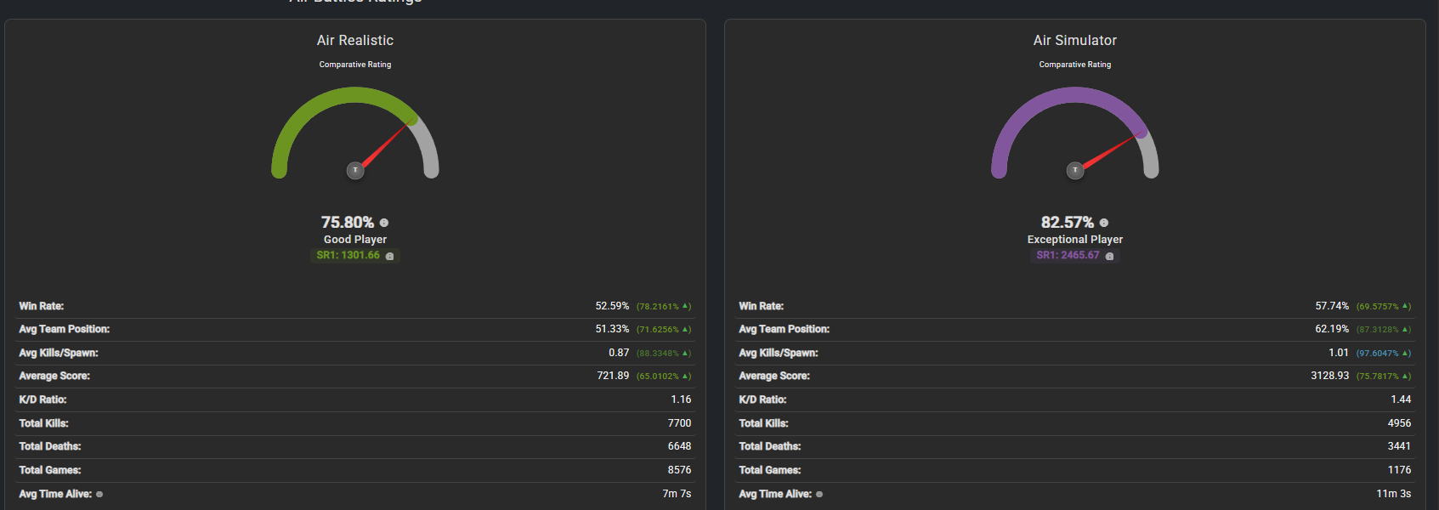The image size is (1439, 510).
Task: Click the Air Simulator panel heading
Action: click(1075, 40)
